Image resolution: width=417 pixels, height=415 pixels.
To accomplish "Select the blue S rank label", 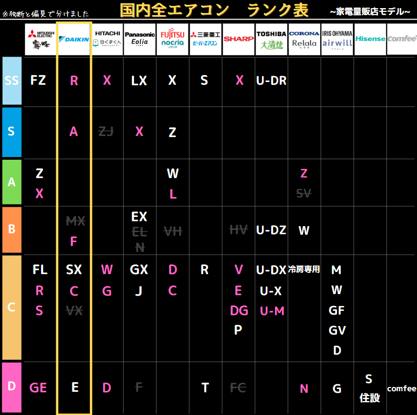I will coord(12,132).
